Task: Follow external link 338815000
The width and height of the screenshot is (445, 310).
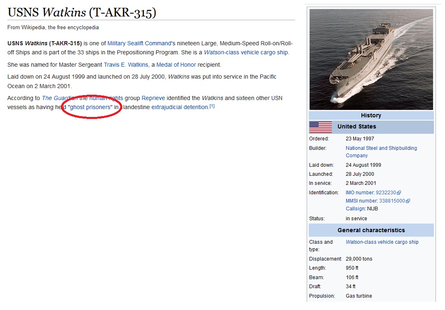Action: point(392,201)
